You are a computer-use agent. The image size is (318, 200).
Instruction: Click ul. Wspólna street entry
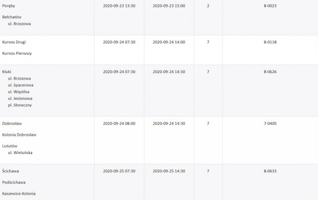tap(19, 91)
